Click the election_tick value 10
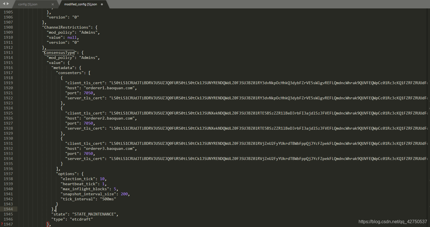430x227 pixels. coord(102,179)
